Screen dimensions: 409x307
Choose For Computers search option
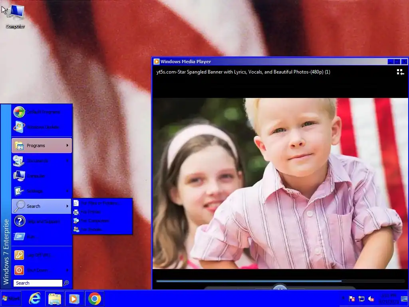coord(102,221)
